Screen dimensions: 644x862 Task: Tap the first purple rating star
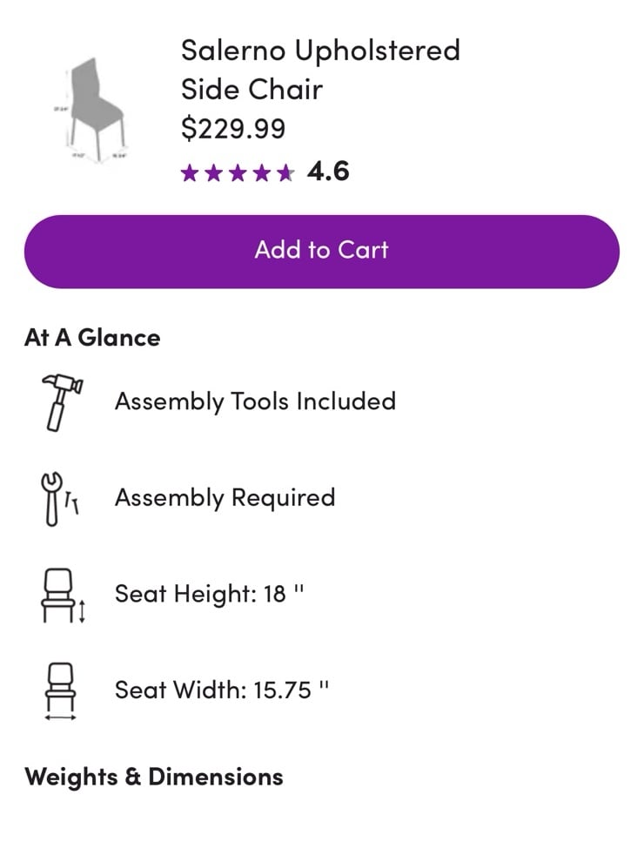(190, 173)
